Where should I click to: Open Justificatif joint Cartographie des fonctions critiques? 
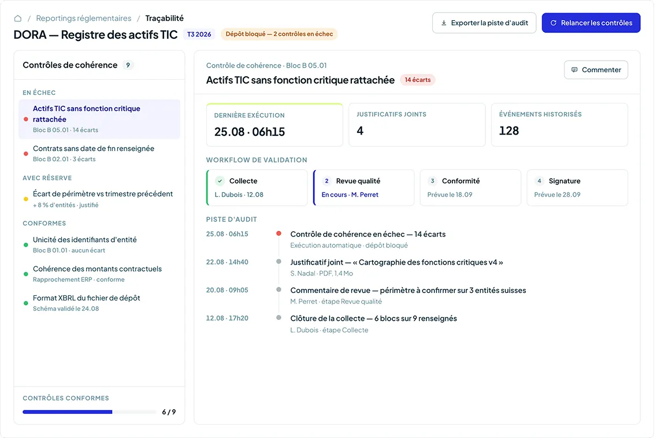point(396,262)
